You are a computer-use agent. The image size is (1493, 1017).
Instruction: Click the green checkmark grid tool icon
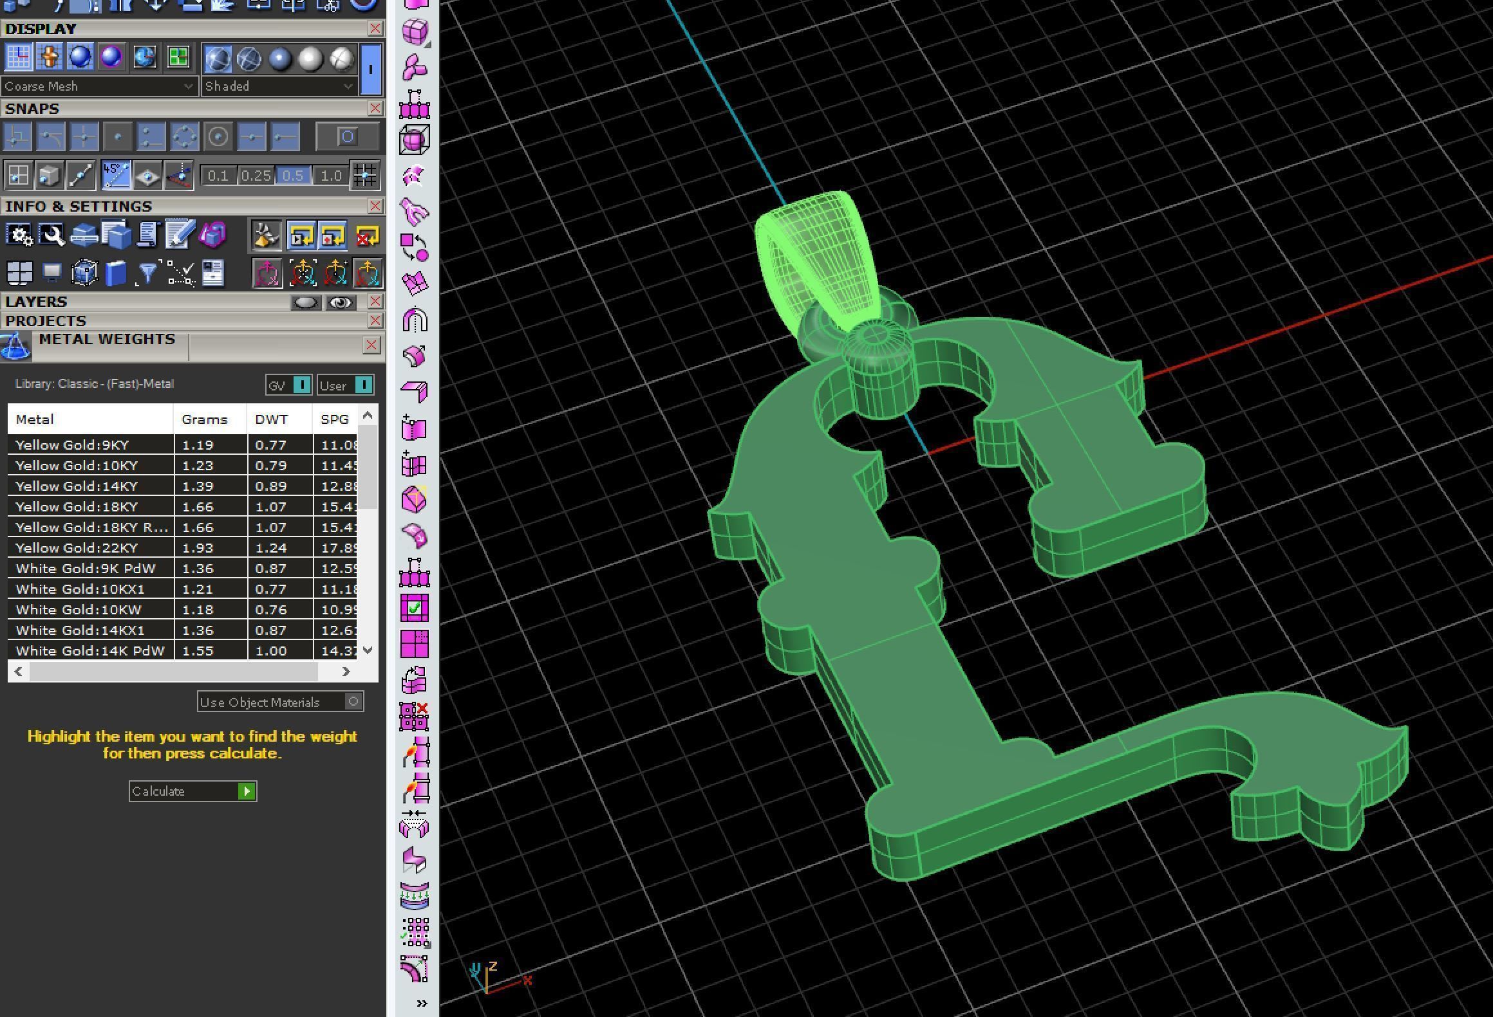pyautogui.click(x=415, y=608)
